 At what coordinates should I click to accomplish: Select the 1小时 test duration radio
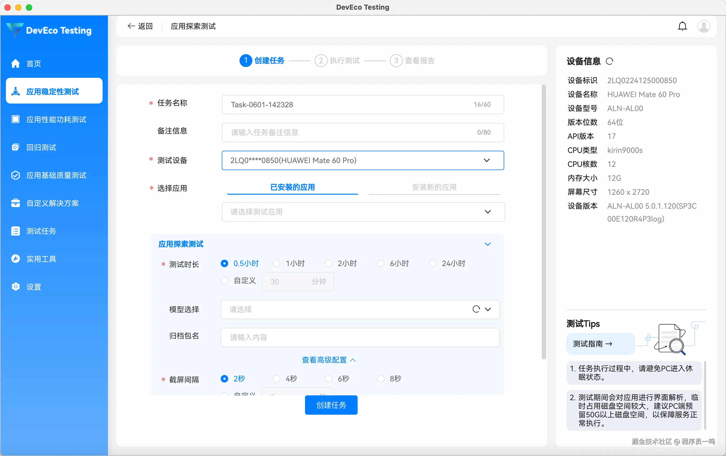[277, 263]
